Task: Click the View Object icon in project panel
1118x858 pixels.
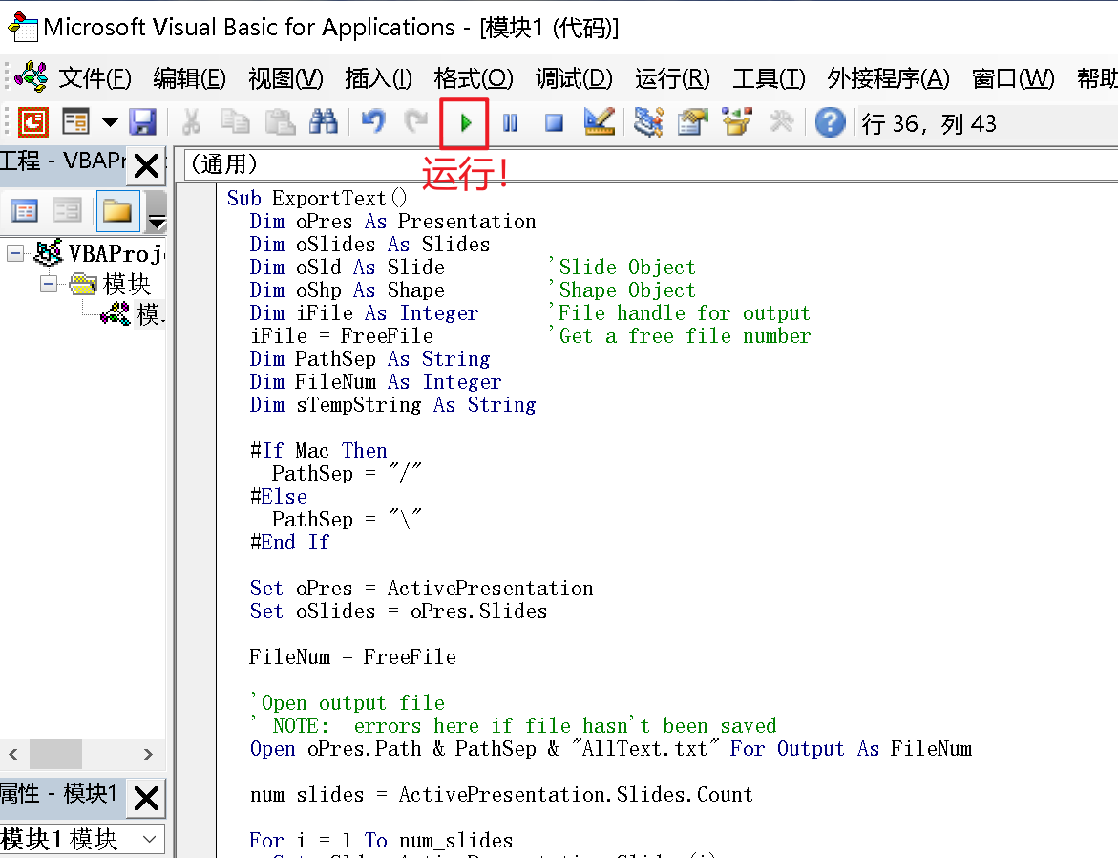Action: tap(68, 211)
